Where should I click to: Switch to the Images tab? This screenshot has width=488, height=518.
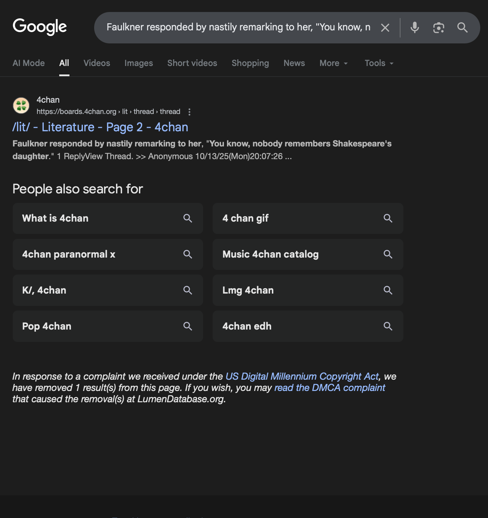pyautogui.click(x=139, y=63)
